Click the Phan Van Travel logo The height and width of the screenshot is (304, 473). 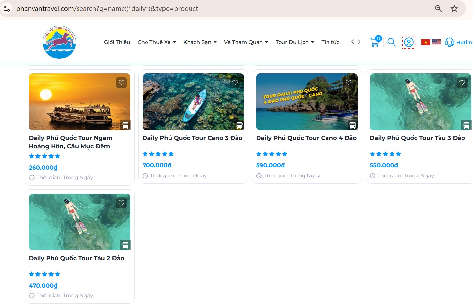coord(59,42)
